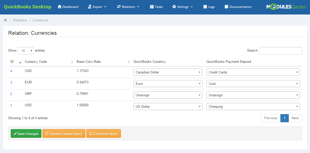Viewport: 310px width, 153px height.
Task: Click Currencies in the breadcrumb
Action: (40, 20)
